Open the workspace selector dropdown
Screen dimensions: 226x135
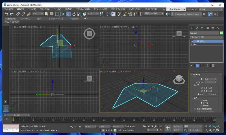[211, 9]
